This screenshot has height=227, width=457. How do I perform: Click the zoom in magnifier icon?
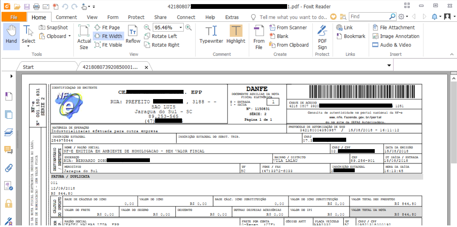point(189,28)
